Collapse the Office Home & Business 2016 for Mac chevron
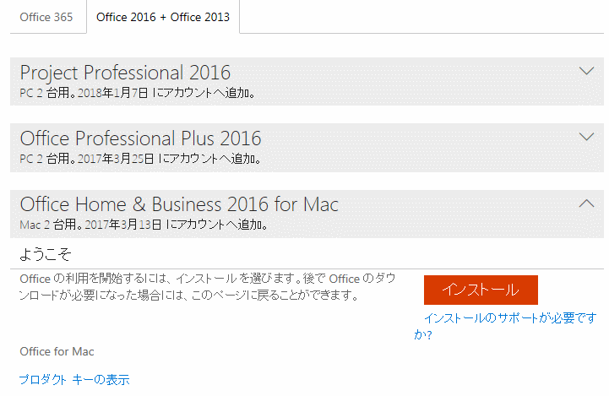609x396 pixels. pos(586,203)
